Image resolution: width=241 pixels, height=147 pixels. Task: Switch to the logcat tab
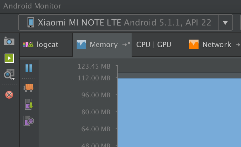coord(46,45)
